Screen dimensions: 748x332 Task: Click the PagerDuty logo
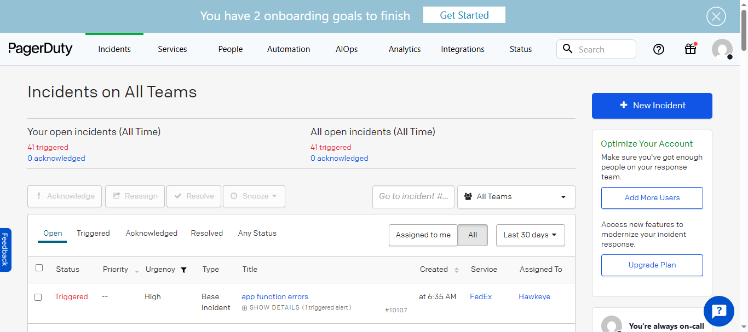[41, 49]
